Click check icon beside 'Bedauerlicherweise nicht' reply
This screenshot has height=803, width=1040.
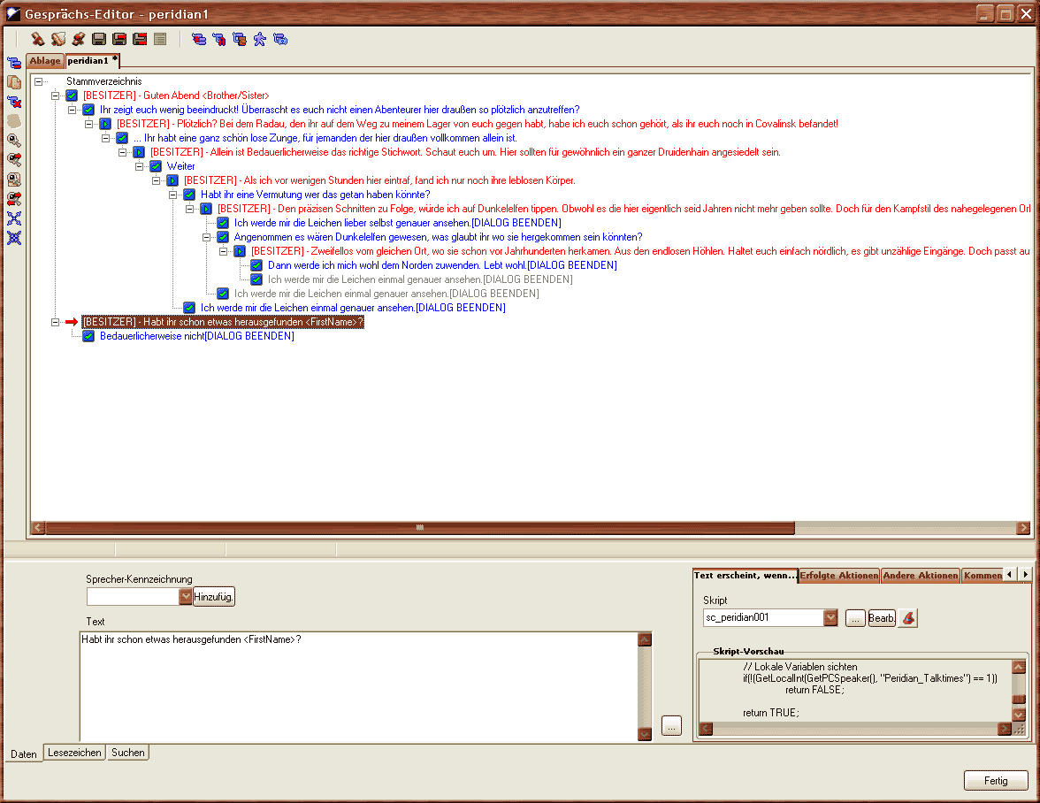point(88,336)
